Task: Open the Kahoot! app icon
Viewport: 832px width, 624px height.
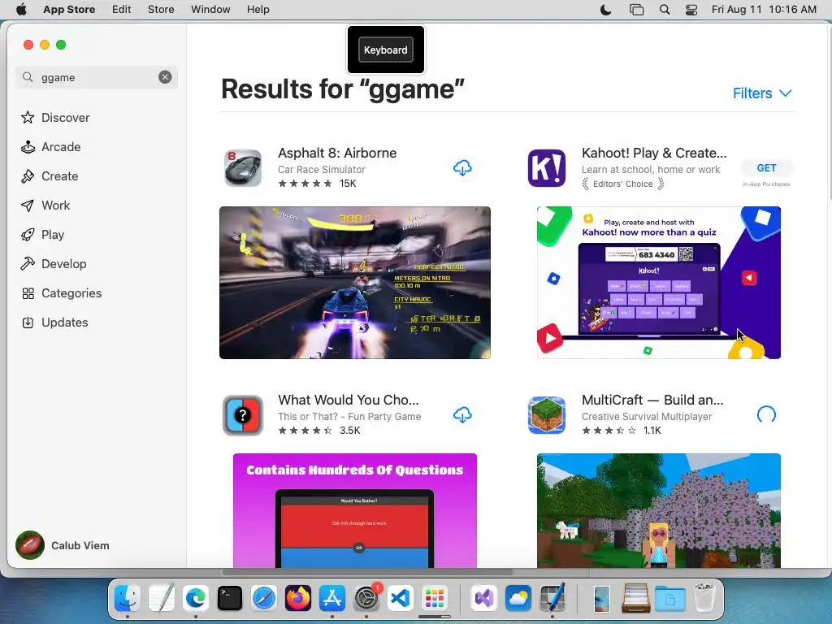Action: point(547,168)
